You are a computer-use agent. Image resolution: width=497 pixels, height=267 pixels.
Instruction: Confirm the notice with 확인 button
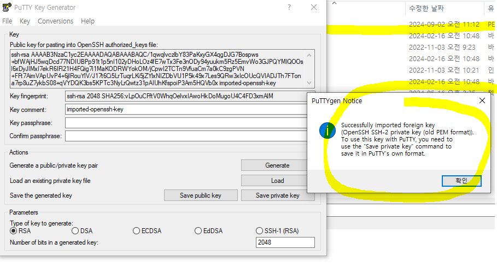pyautogui.click(x=461, y=181)
